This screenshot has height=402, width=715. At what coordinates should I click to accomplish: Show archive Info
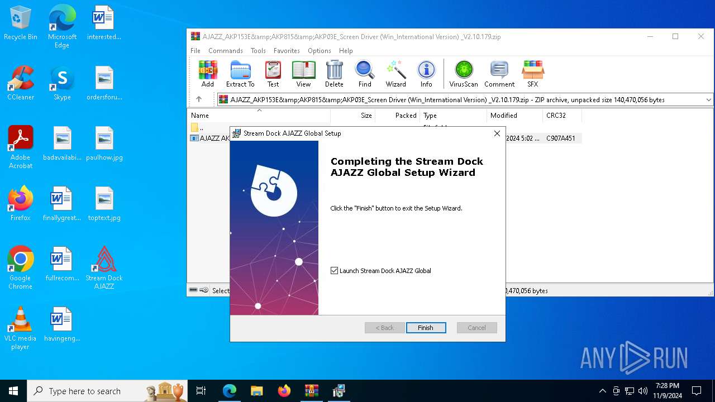(426, 74)
